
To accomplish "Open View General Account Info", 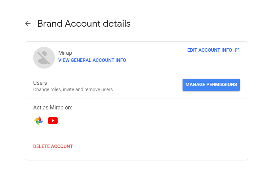I will point(92,60).
